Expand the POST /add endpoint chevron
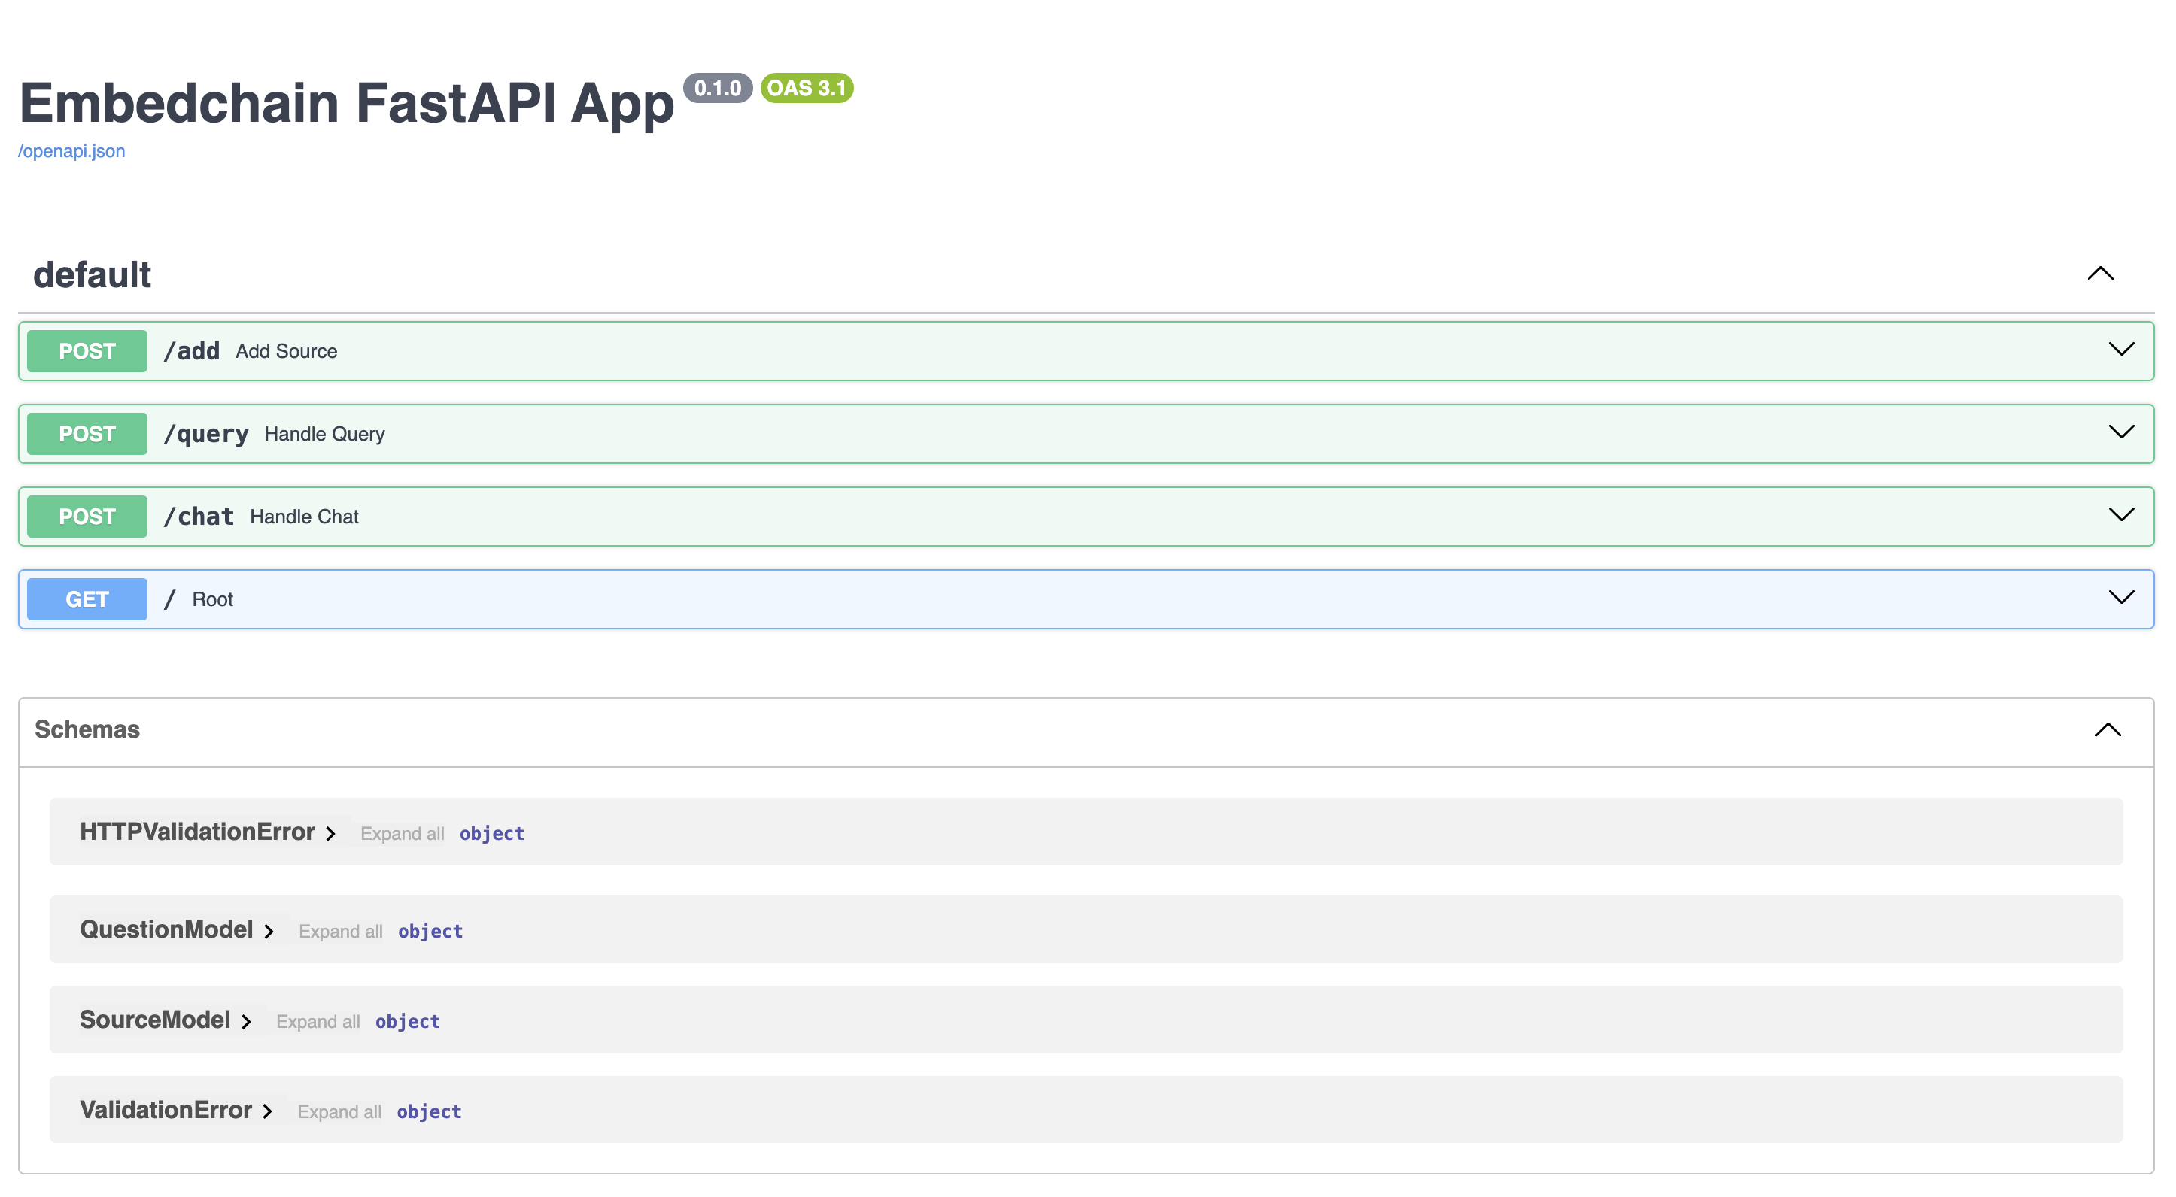Viewport: 2176px width, 1197px height. click(2120, 350)
